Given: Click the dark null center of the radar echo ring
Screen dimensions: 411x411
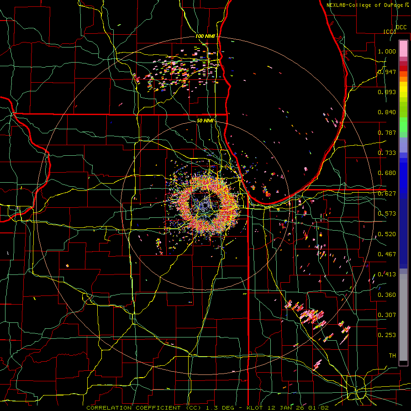Looking at the screenshot, I should pos(205,205).
